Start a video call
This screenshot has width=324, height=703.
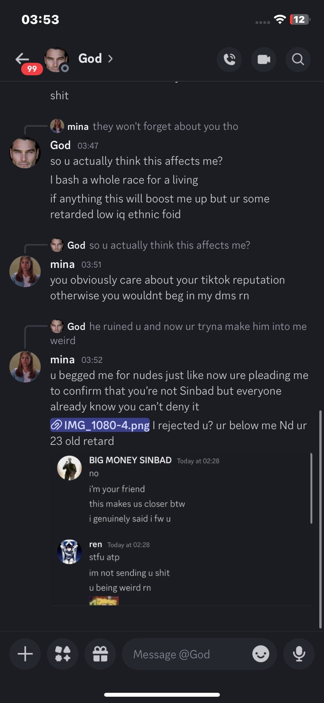tap(264, 59)
